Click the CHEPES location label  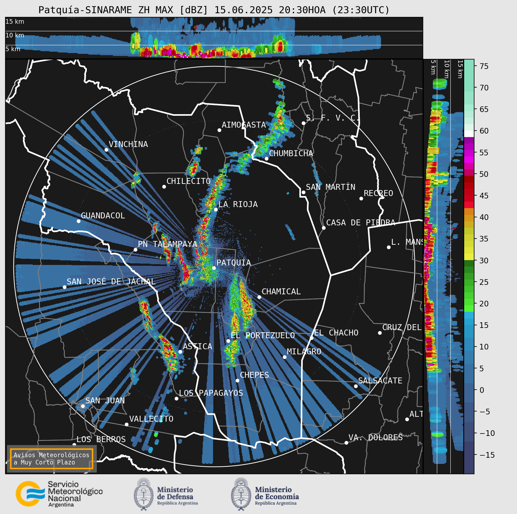pos(255,375)
